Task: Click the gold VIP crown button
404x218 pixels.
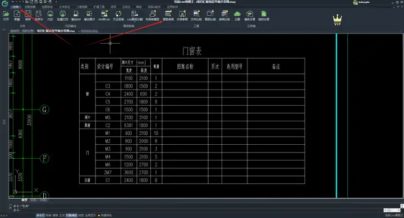Action: tap(337, 20)
